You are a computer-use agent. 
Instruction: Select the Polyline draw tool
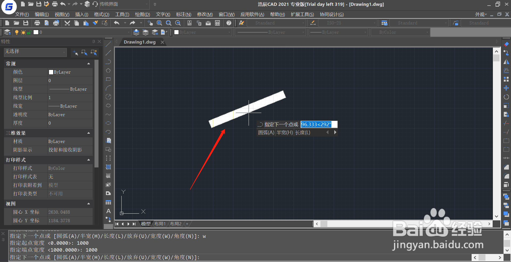[x=108, y=62]
